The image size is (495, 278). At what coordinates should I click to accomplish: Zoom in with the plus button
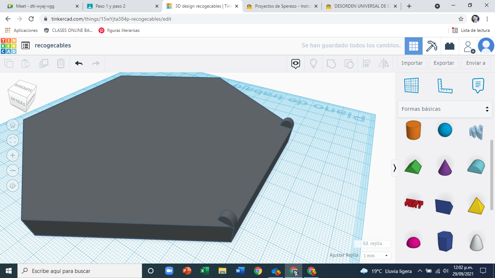pos(13,155)
